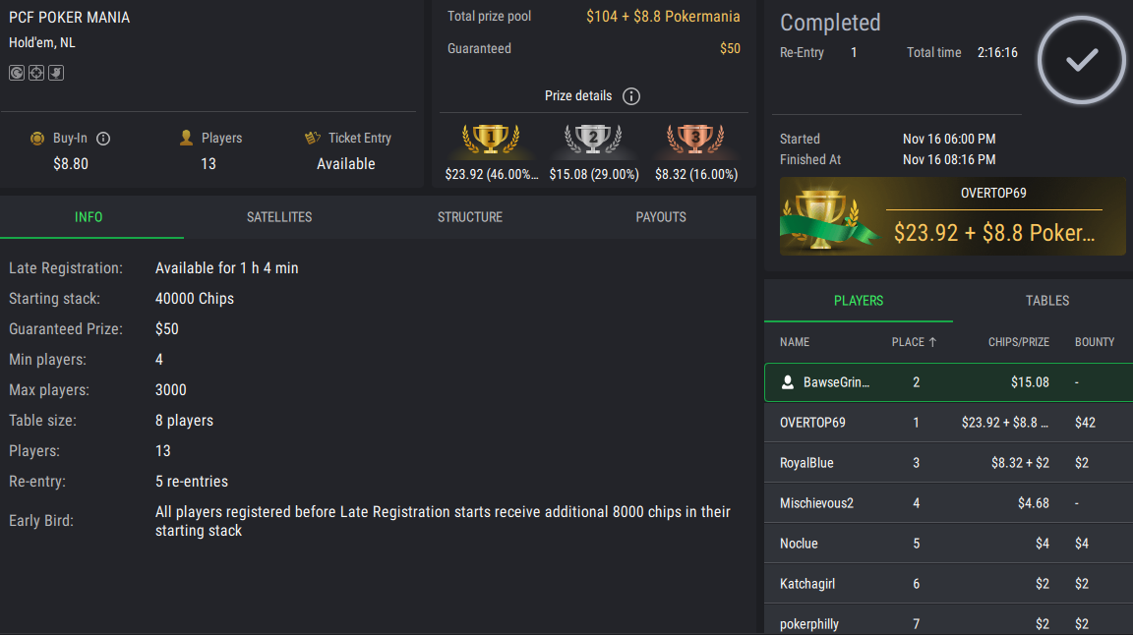This screenshot has width=1133, height=635.
Task: Click the Completed checkmark circle icon
Action: (x=1082, y=60)
